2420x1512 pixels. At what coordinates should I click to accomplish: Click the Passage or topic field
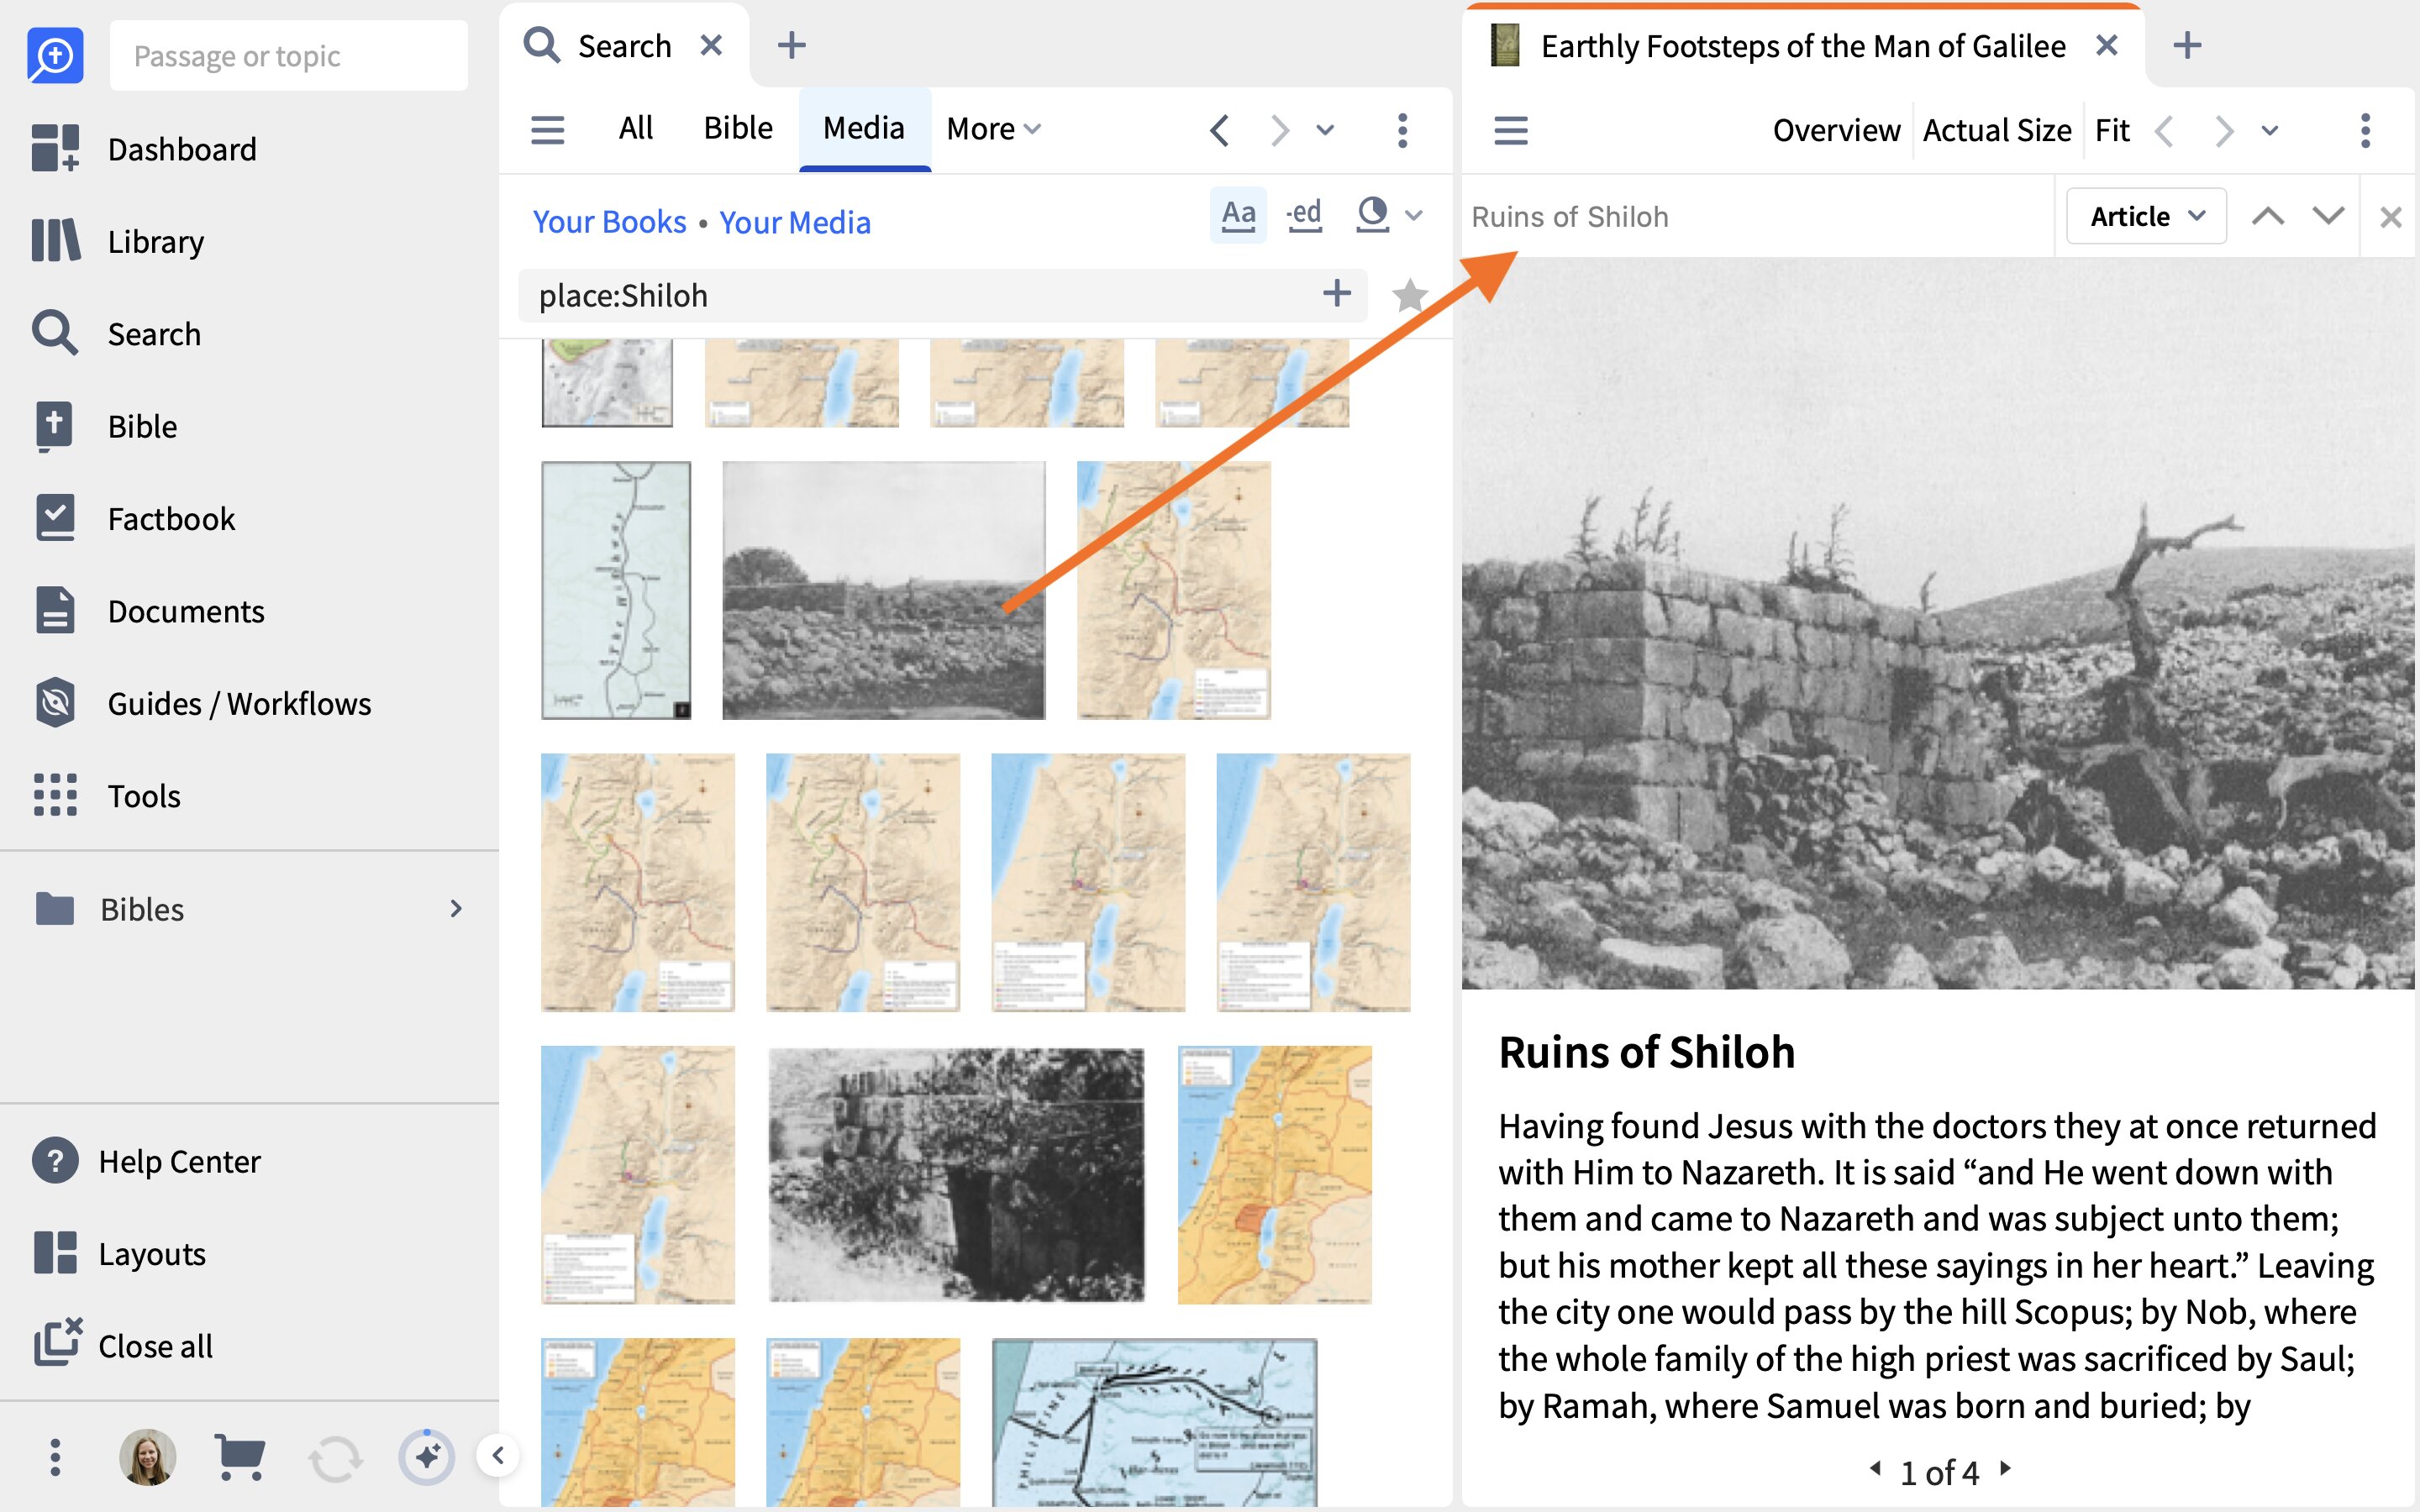[288, 55]
